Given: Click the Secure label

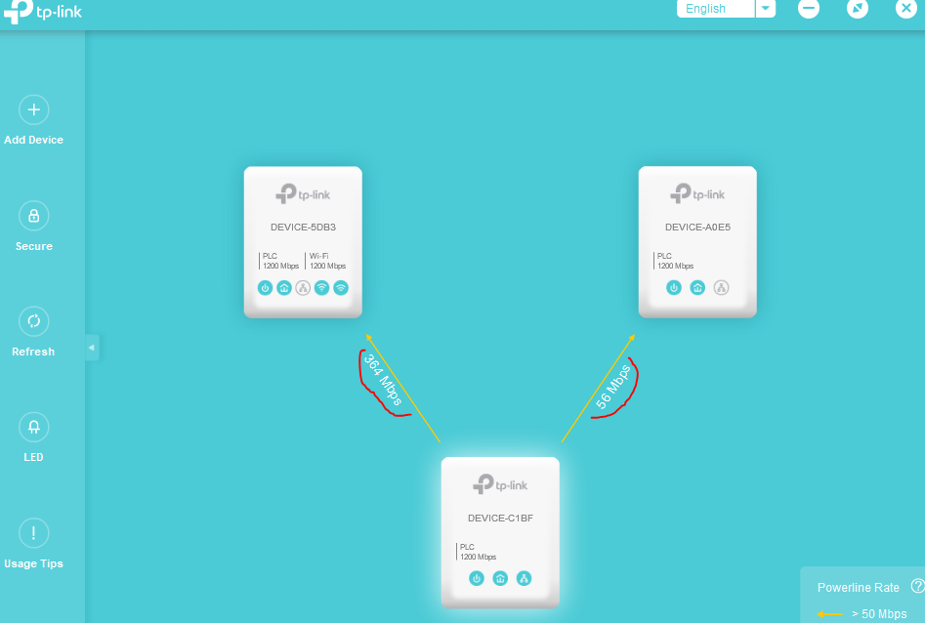Looking at the screenshot, I should pyautogui.click(x=33, y=246).
